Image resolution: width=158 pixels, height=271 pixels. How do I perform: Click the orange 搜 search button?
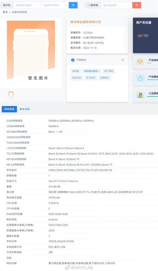coord(136,5)
